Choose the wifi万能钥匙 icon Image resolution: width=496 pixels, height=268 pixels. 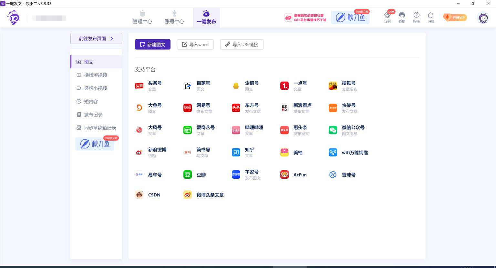333,153
